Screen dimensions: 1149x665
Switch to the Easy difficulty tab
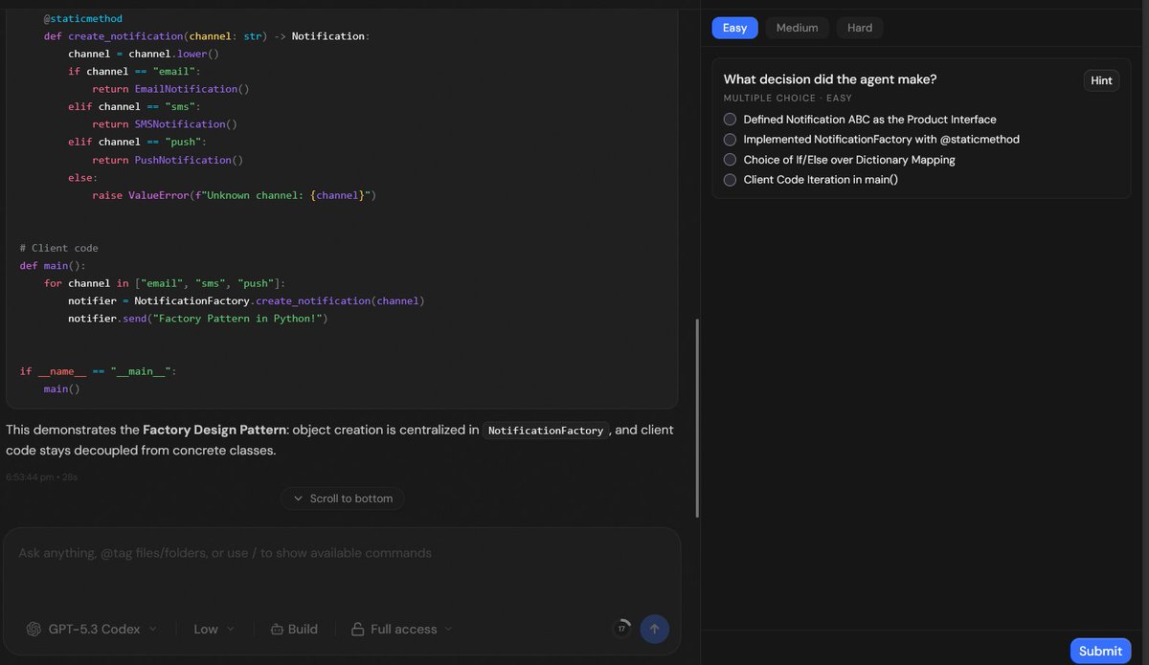(x=734, y=28)
